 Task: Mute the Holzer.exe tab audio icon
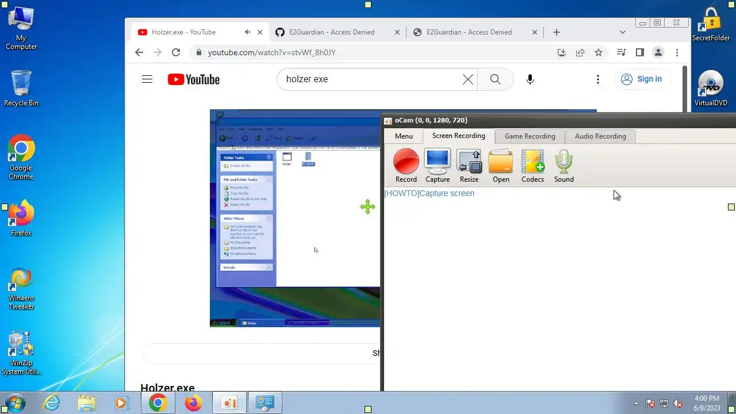(247, 32)
